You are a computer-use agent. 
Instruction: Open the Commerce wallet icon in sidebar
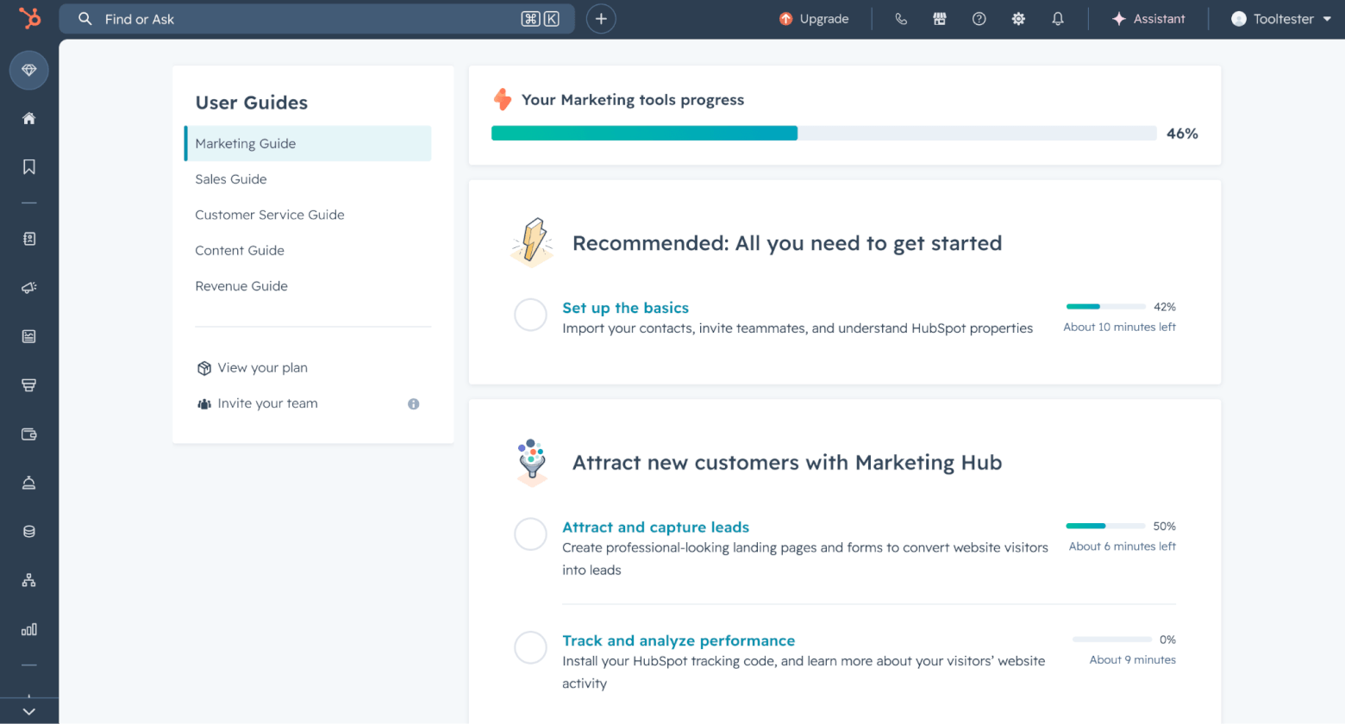pos(29,434)
